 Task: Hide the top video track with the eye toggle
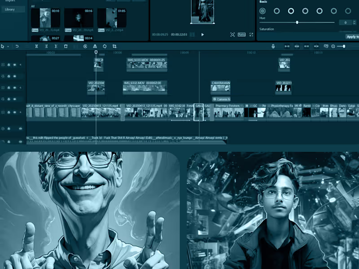click(x=14, y=64)
